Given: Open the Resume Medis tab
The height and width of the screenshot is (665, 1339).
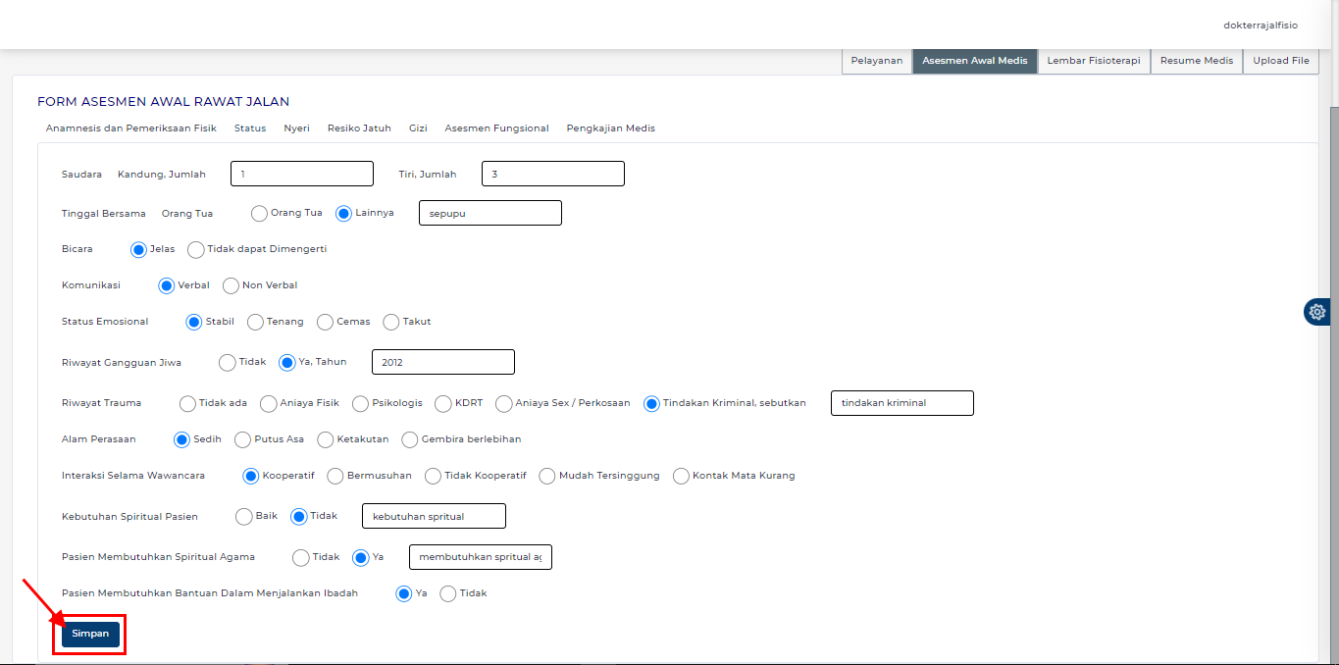Looking at the screenshot, I should (x=1196, y=61).
